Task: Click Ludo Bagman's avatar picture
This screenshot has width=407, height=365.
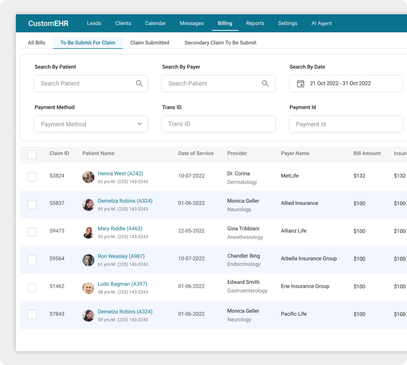Action: pyautogui.click(x=89, y=288)
